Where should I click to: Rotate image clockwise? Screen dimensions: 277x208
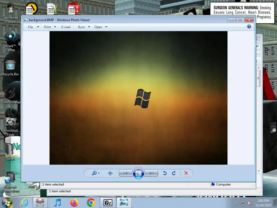(x=174, y=173)
